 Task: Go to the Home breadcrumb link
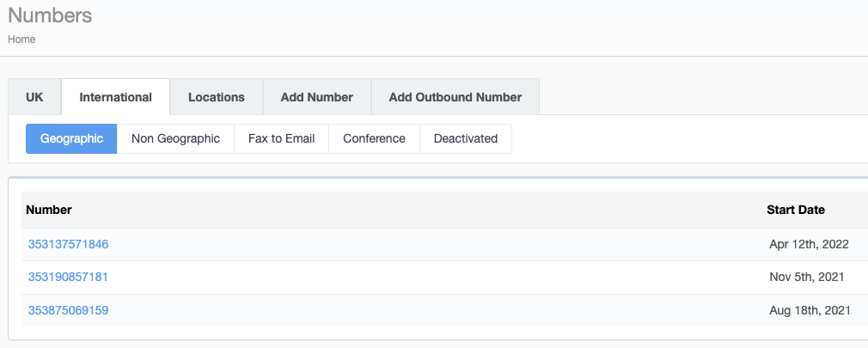click(x=21, y=40)
